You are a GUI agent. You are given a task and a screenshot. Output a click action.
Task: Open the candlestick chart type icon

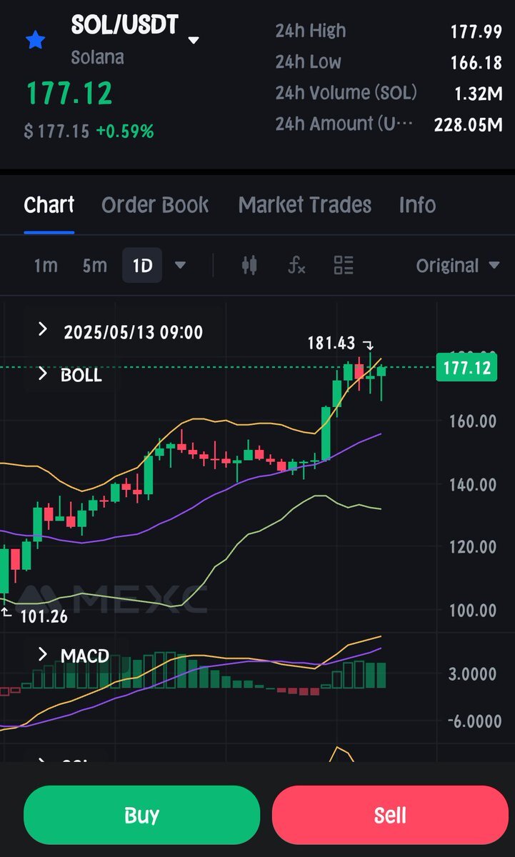tap(249, 266)
